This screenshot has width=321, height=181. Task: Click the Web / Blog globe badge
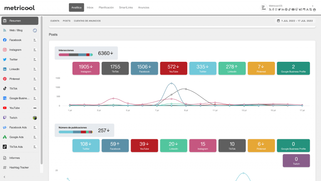(x=35, y=30)
